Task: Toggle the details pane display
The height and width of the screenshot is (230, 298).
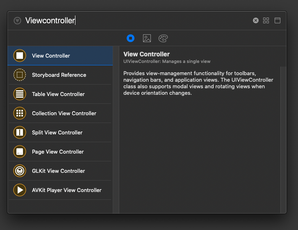Action: [x=278, y=20]
